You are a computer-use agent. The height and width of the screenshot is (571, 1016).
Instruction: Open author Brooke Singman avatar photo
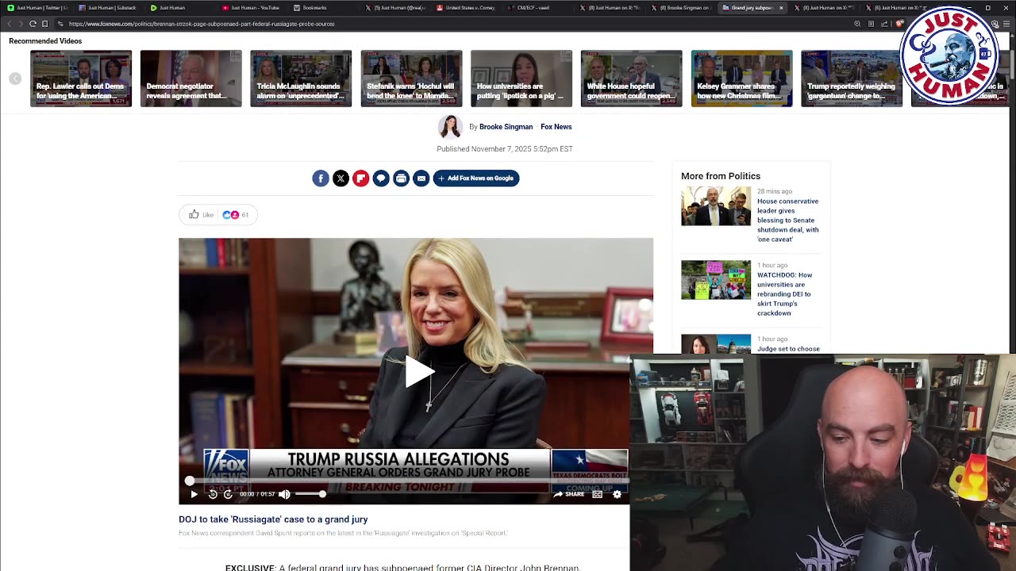pyautogui.click(x=450, y=127)
